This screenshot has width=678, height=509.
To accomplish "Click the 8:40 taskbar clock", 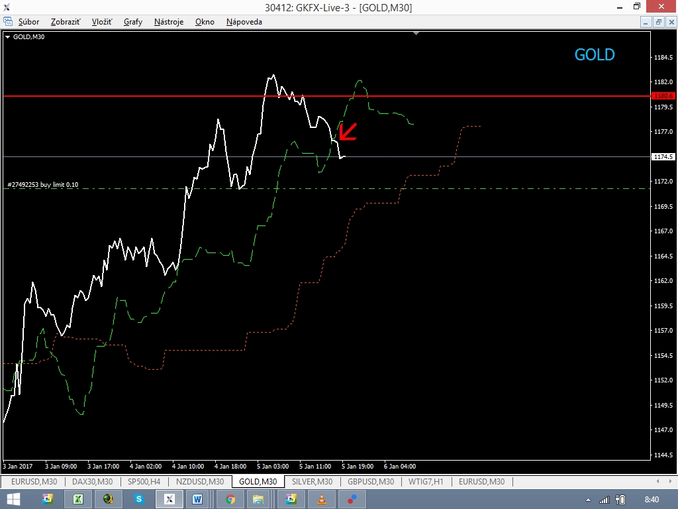I will click(652, 500).
